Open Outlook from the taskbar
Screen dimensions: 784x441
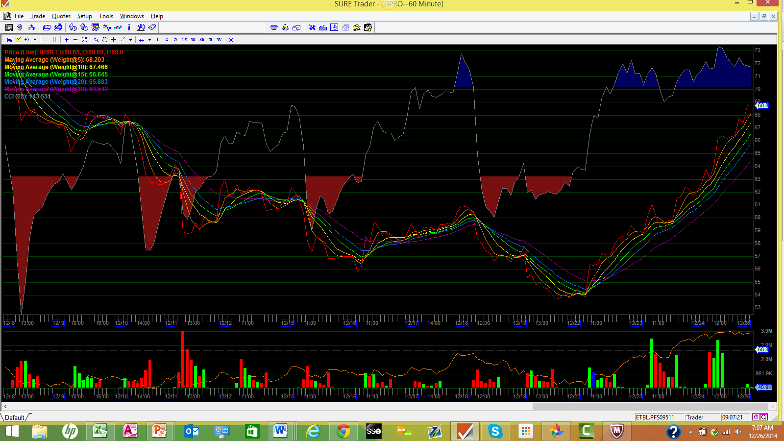pos(192,431)
